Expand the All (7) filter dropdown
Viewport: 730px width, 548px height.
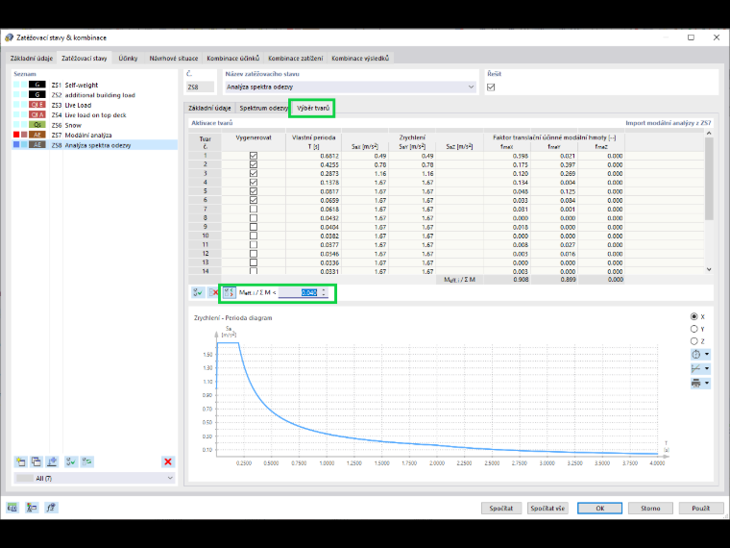(170, 478)
